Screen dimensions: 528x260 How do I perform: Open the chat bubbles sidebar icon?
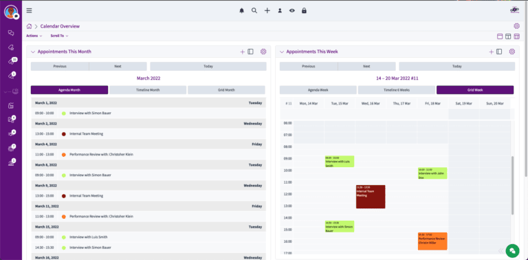point(11,33)
